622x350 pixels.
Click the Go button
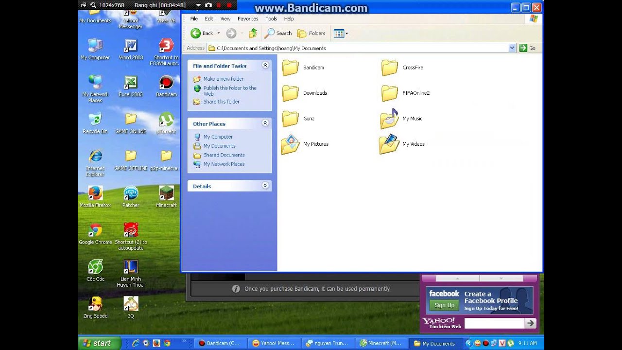[527, 48]
